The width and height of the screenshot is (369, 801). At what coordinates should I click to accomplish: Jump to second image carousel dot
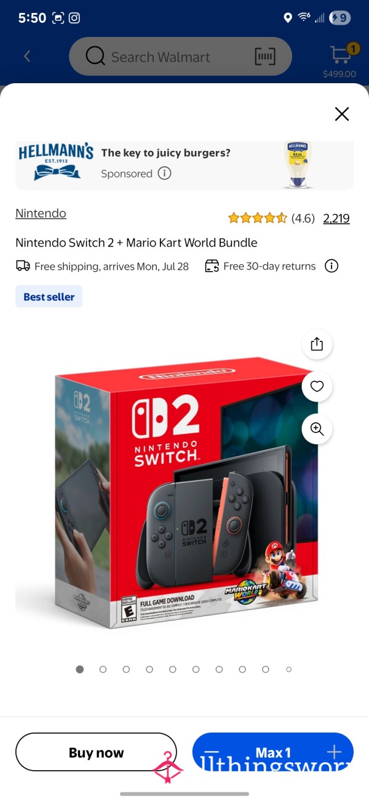[x=103, y=669]
